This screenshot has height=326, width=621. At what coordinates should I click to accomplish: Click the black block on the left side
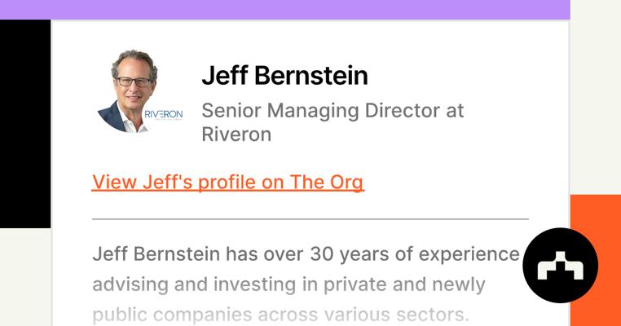(24, 122)
